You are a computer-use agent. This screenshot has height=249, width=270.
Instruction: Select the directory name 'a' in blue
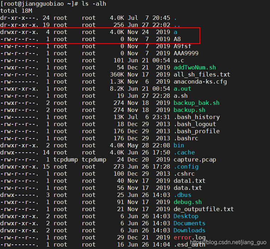click(175, 32)
